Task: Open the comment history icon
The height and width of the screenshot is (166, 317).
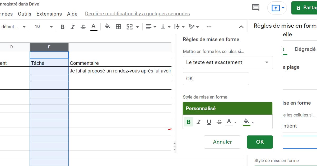Action: (x=256, y=8)
